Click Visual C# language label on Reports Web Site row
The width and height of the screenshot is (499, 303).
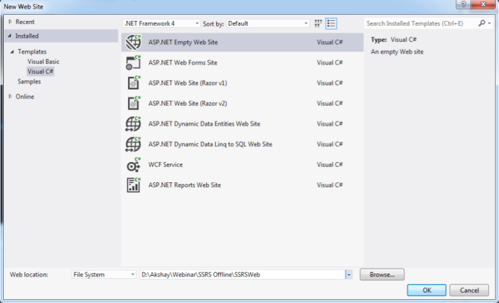(x=330, y=185)
